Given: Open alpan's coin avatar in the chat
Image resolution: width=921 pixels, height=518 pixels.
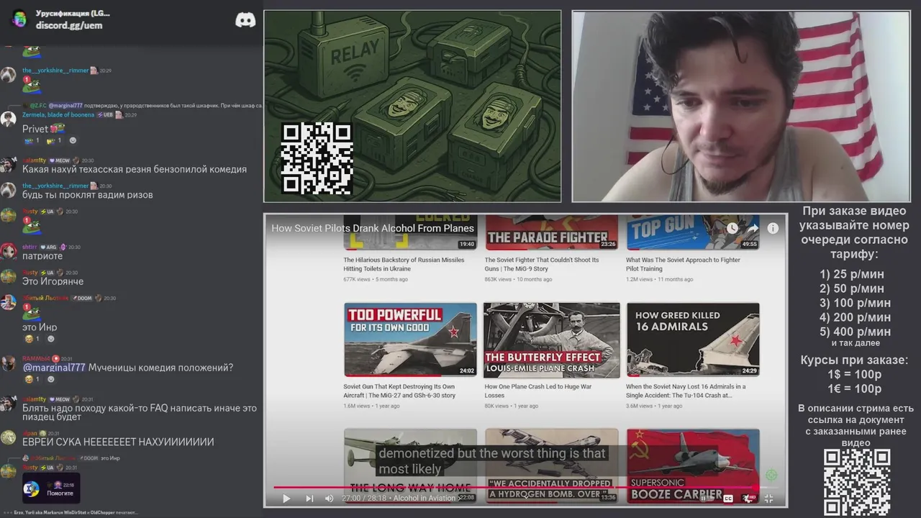Looking at the screenshot, I should (9, 437).
